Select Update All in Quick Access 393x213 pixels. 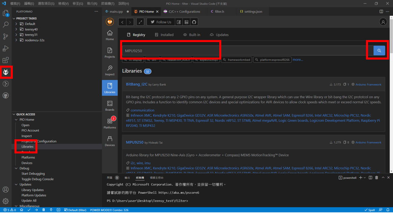pos(29,201)
